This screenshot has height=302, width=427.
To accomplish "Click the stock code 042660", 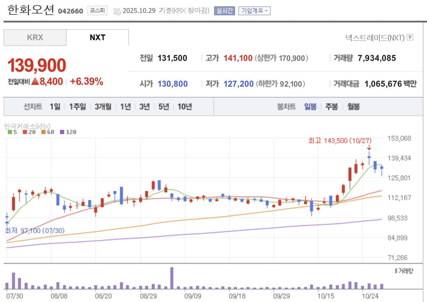I will [x=70, y=11].
